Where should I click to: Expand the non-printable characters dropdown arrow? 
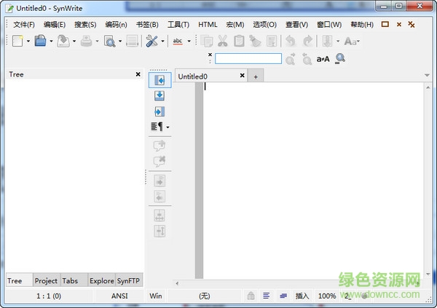(x=168, y=127)
